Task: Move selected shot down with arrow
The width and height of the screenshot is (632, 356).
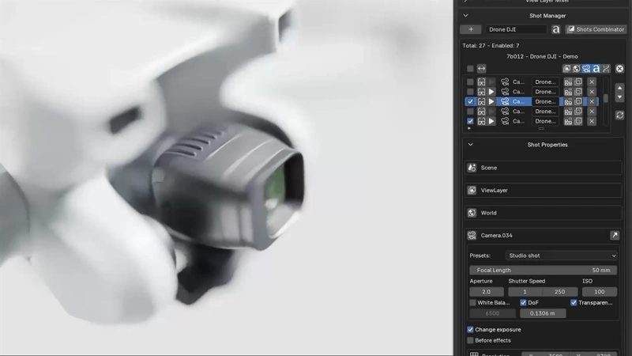Action: pyautogui.click(x=619, y=97)
